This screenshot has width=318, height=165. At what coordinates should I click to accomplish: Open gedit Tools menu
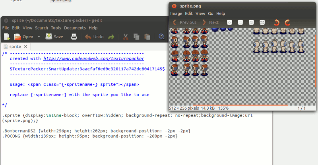[56, 28]
